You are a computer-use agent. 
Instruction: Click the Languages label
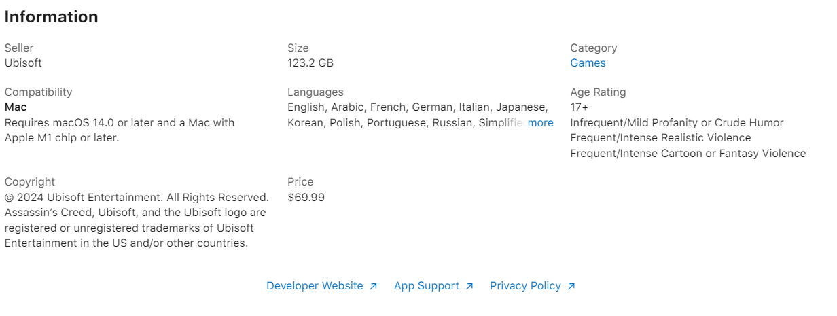point(315,92)
